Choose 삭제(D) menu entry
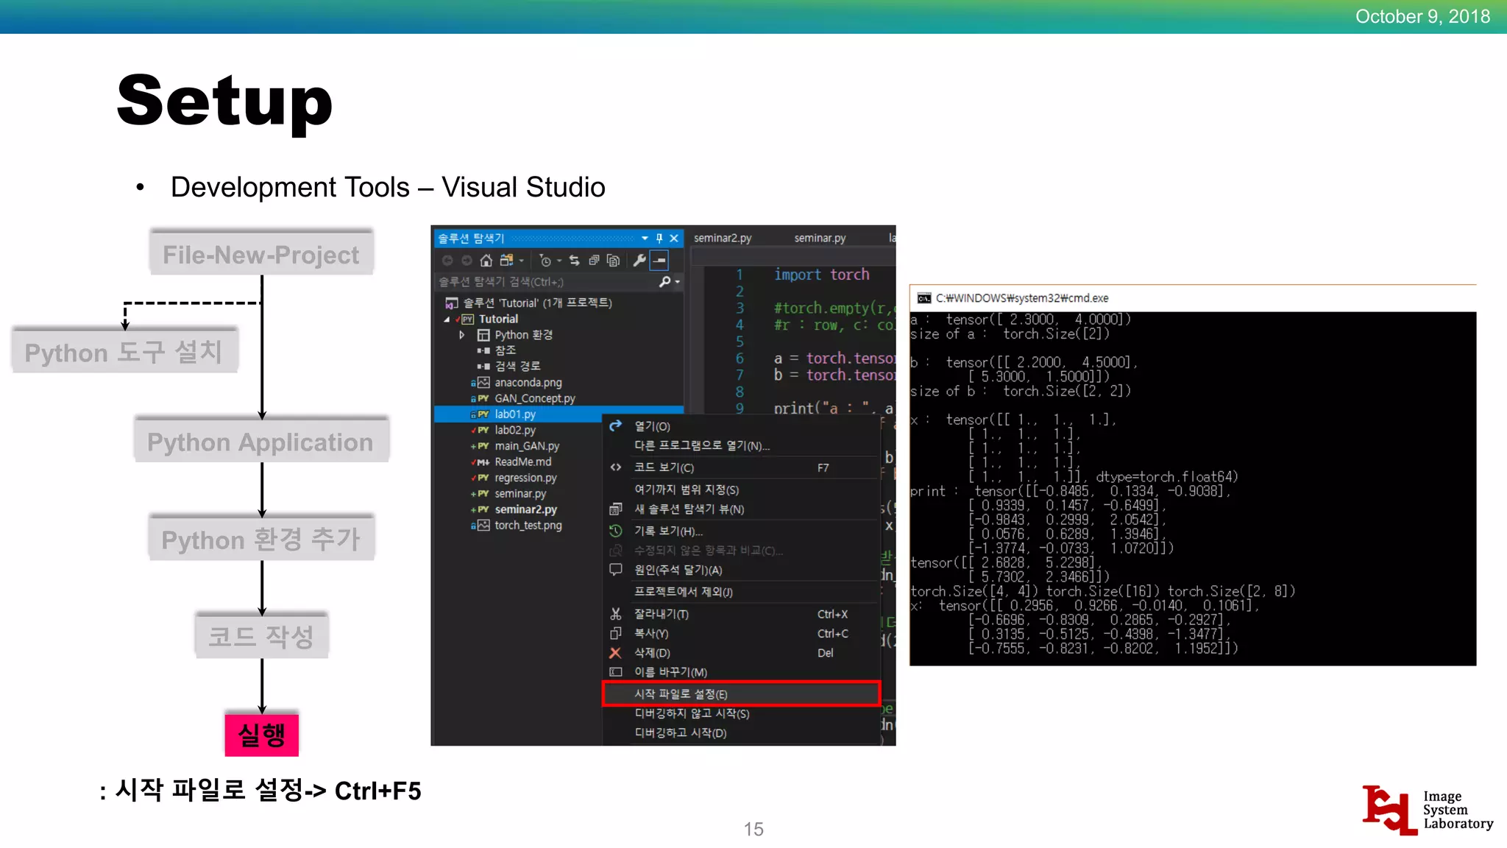 tap(742, 653)
